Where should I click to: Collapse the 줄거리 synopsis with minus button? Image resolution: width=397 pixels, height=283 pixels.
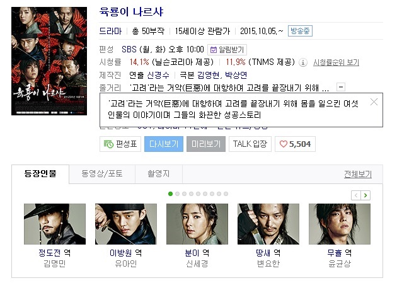pos(341,87)
